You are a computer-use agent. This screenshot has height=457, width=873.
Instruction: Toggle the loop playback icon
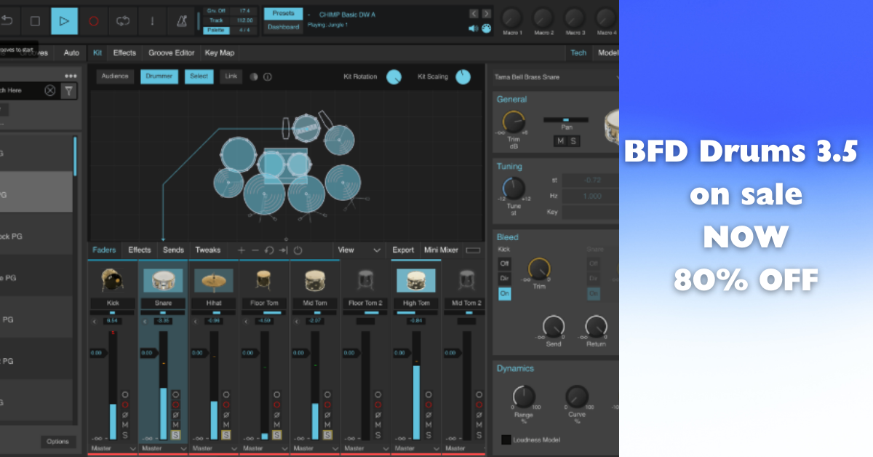pos(123,21)
